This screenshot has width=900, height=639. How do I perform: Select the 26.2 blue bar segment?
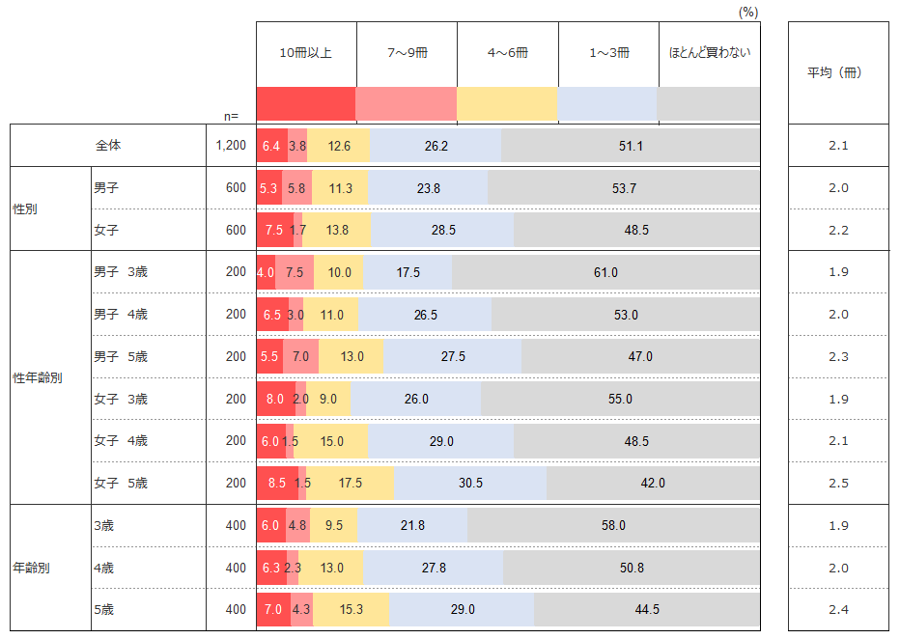[436, 147]
